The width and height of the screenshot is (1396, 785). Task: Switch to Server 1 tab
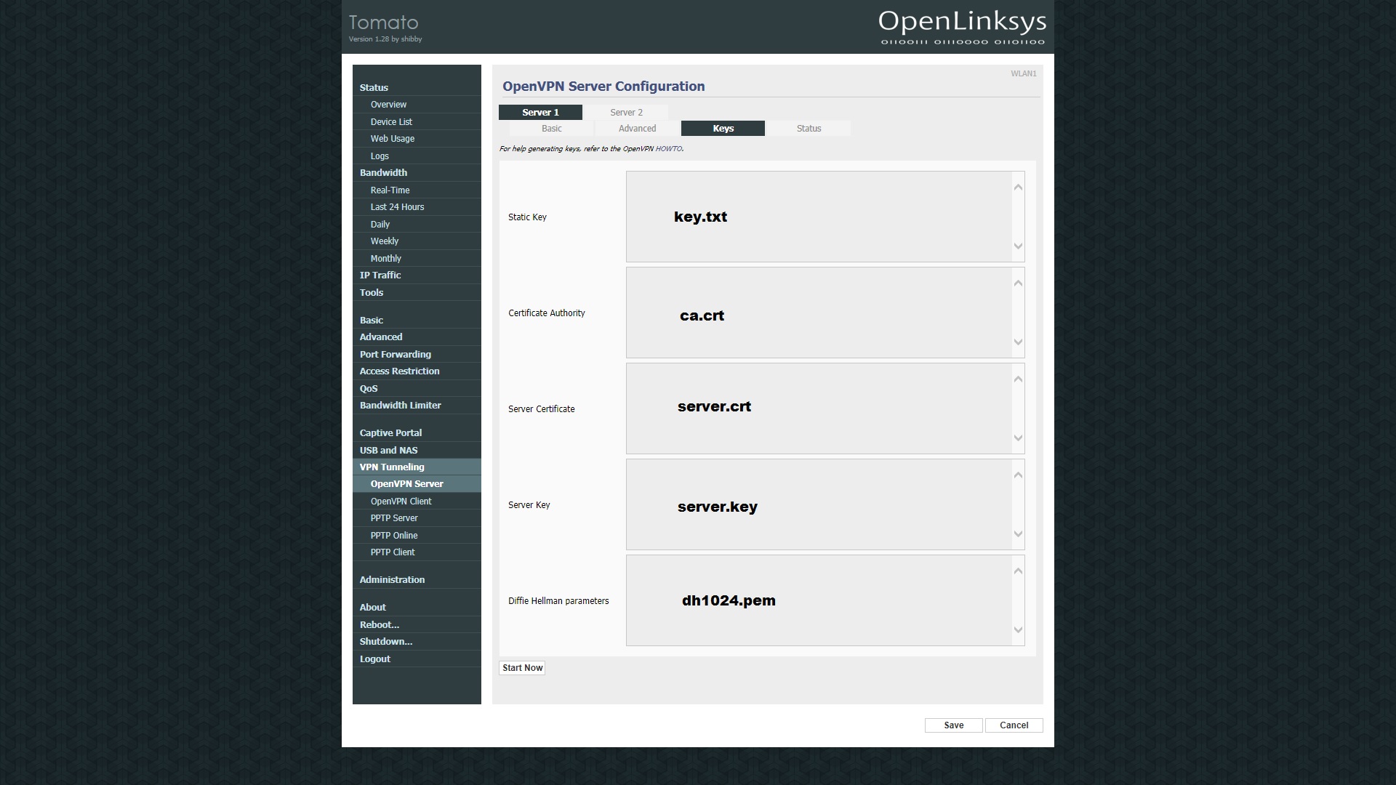point(540,113)
